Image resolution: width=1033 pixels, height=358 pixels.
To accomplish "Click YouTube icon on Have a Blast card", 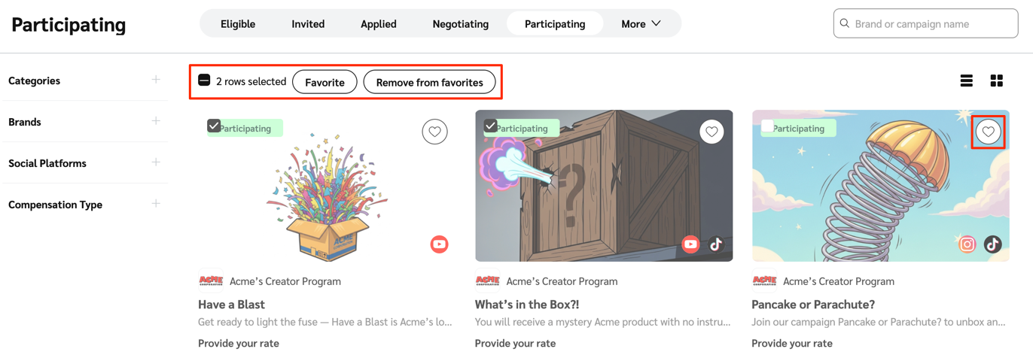I will tap(439, 244).
